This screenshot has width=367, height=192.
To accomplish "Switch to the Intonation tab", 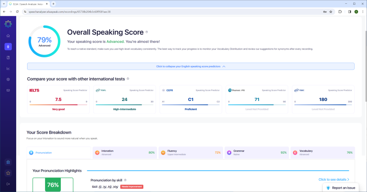I will tap(125, 153).
